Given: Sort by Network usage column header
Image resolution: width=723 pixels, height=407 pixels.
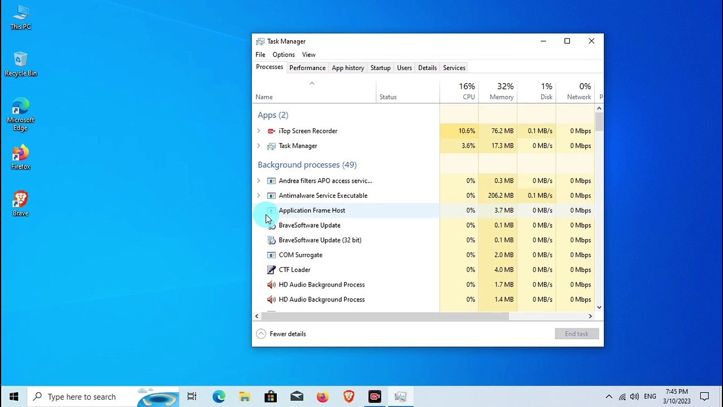Looking at the screenshot, I should [x=576, y=92].
